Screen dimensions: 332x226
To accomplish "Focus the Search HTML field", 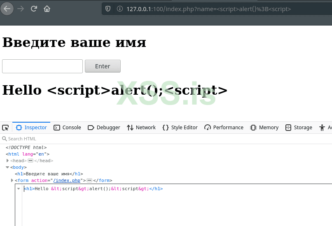I will (x=166, y=139).
